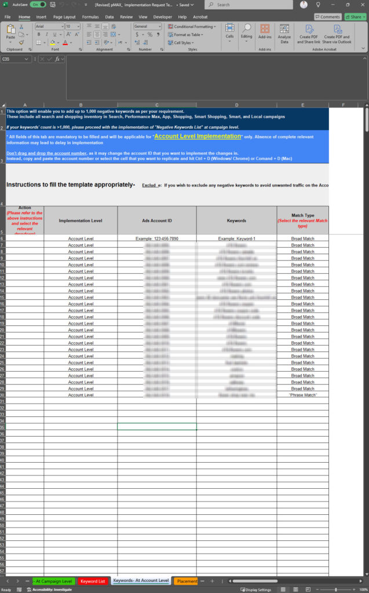This screenshot has width=369, height=593.
Task: Click the Name Box showing C35
Action: coord(16,59)
